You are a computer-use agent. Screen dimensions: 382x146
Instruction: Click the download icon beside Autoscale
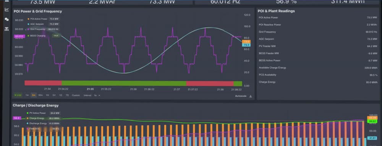coord(251,96)
